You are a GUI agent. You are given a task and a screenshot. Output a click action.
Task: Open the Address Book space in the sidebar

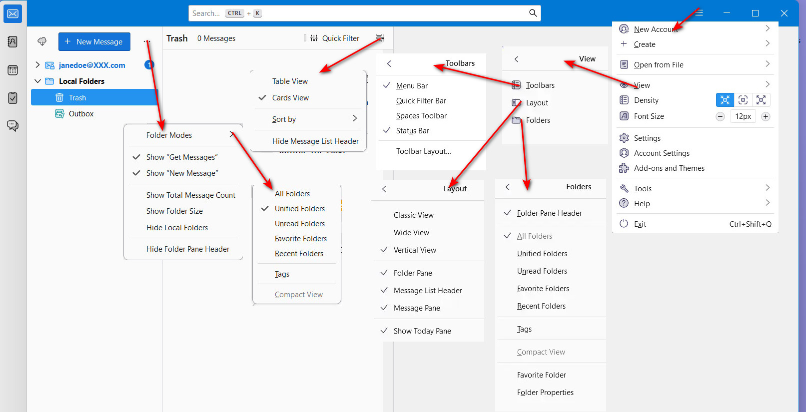(13, 42)
